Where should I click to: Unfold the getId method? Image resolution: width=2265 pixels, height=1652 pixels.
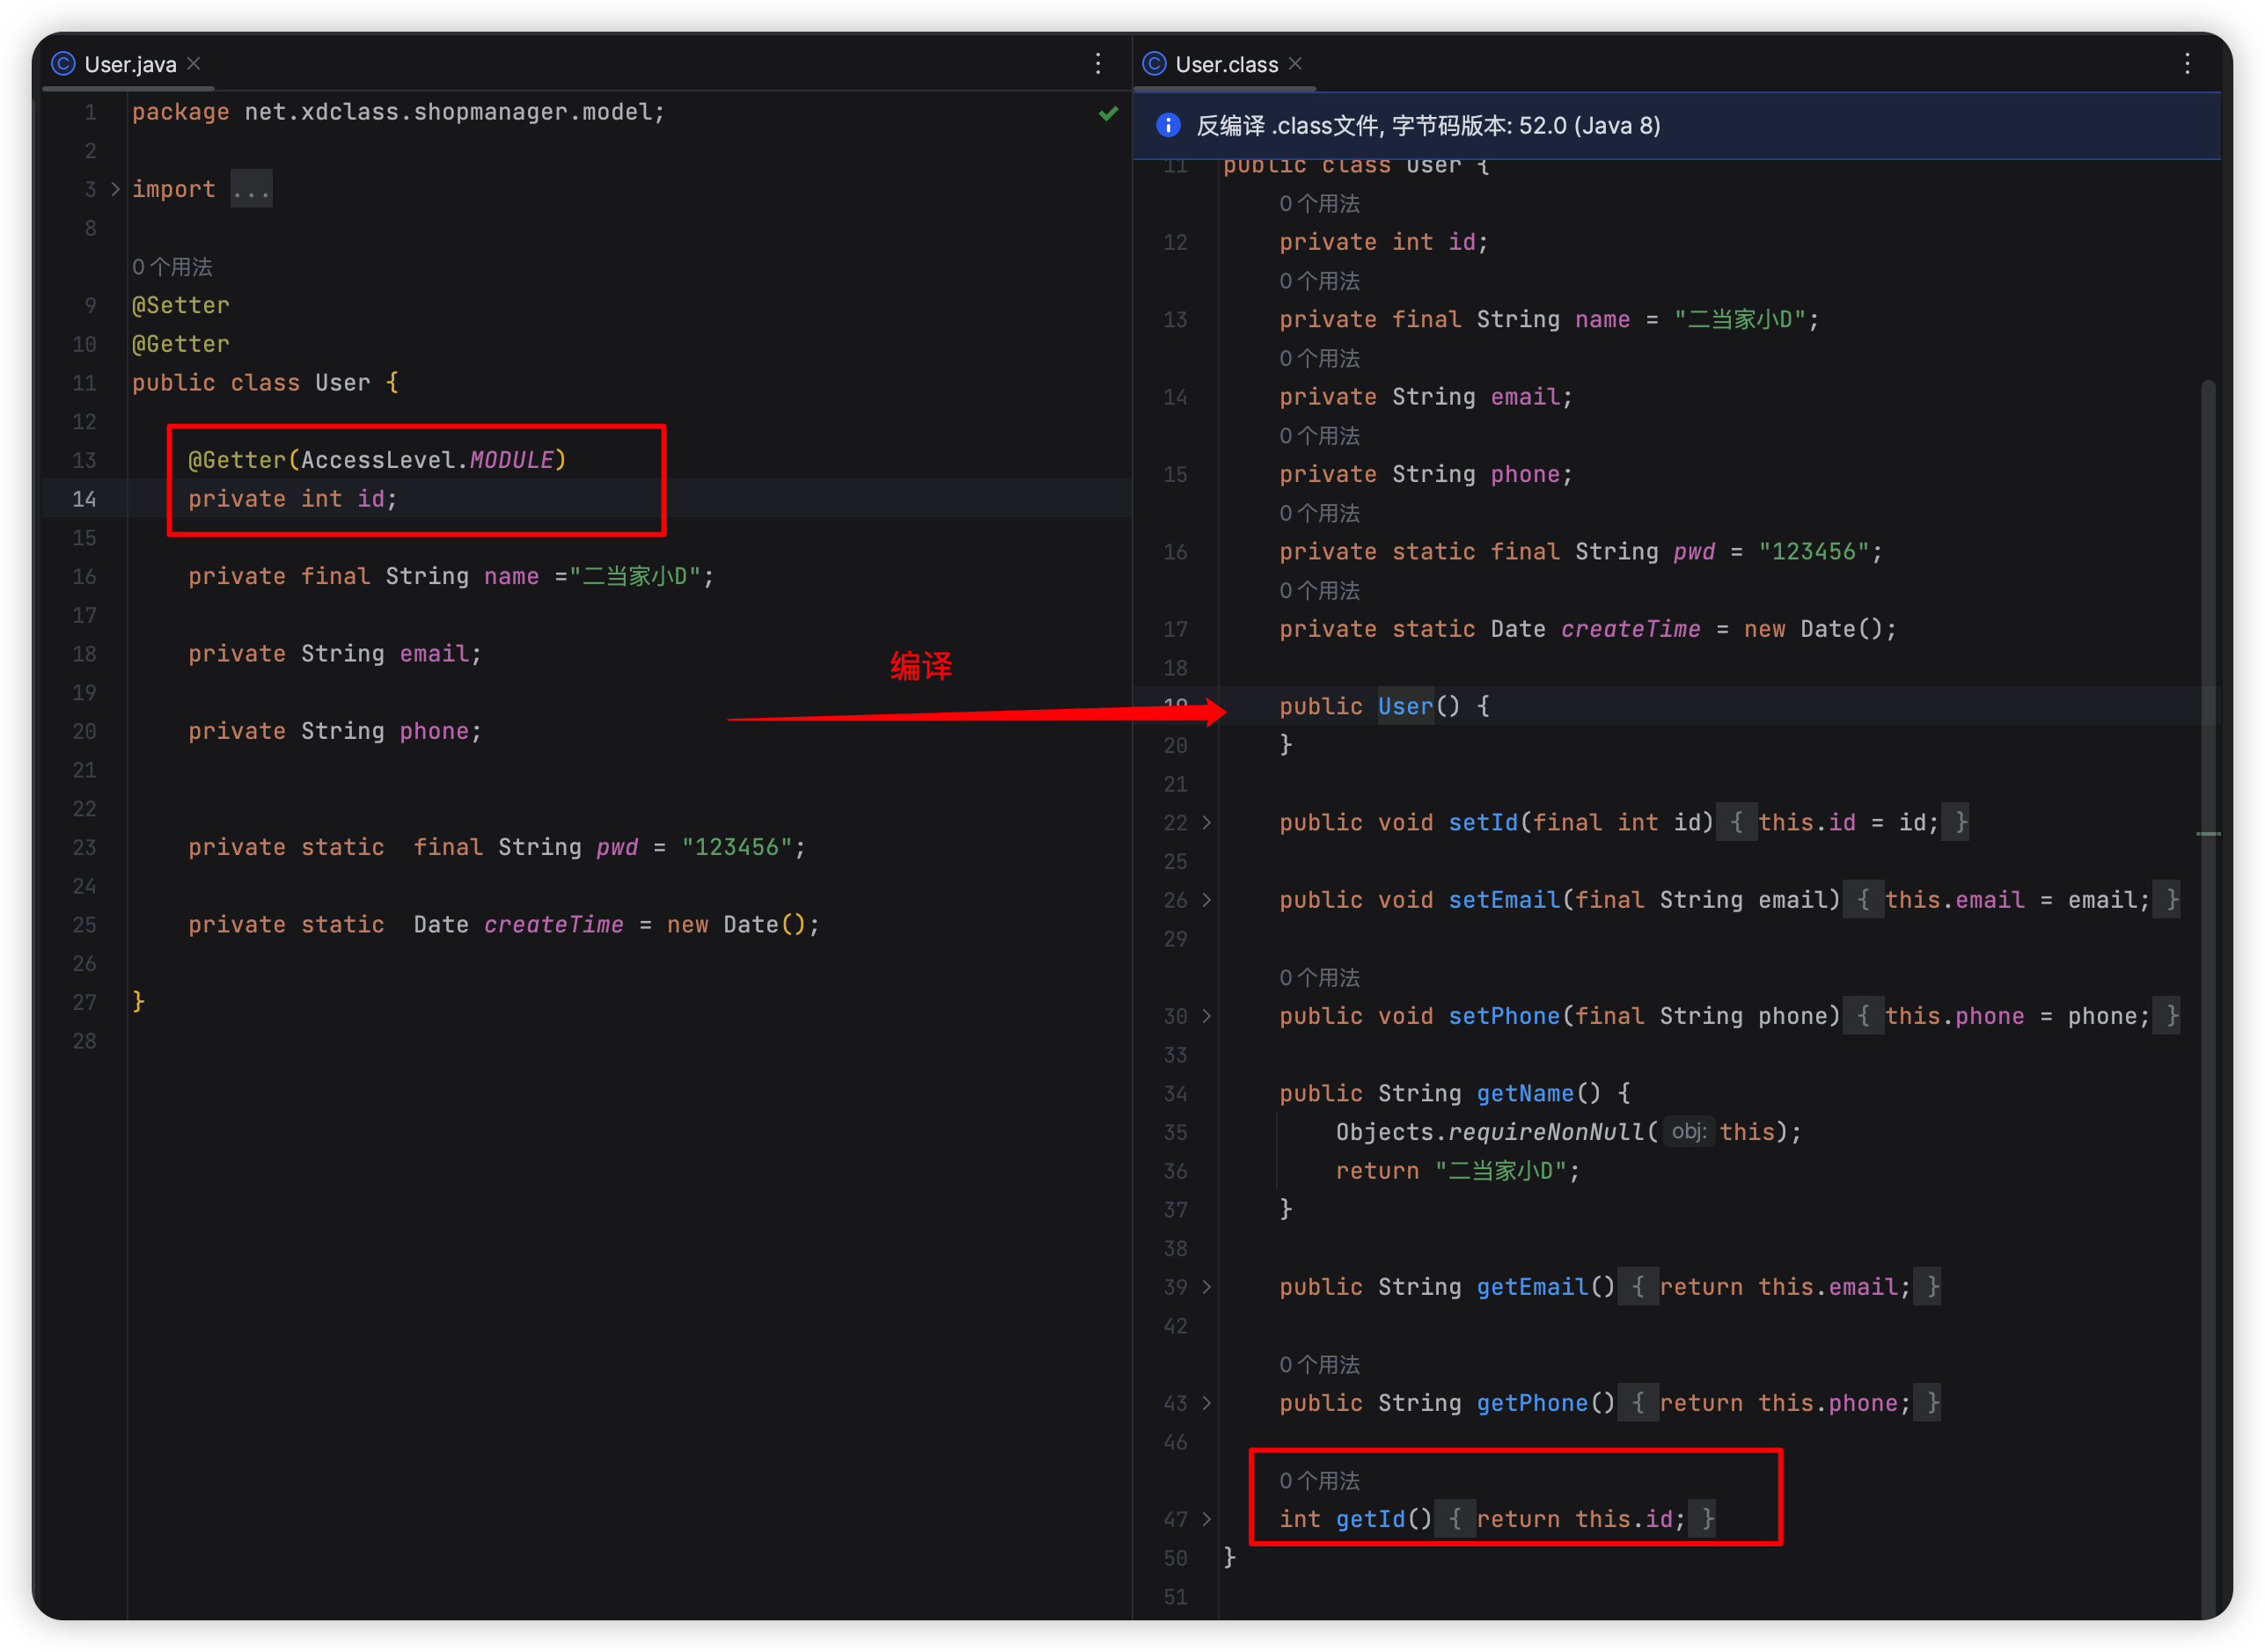pyautogui.click(x=1206, y=1519)
